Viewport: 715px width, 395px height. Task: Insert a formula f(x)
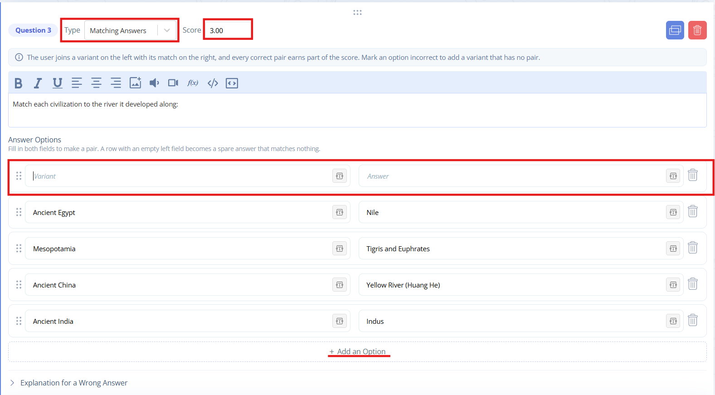tap(193, 83)
